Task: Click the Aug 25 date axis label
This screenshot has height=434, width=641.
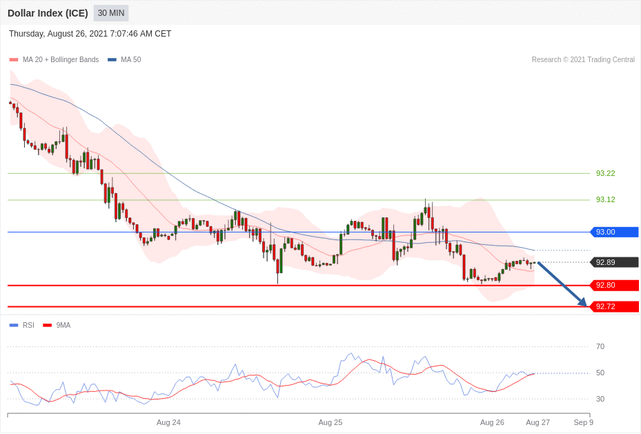Action: tap(331, 422)
